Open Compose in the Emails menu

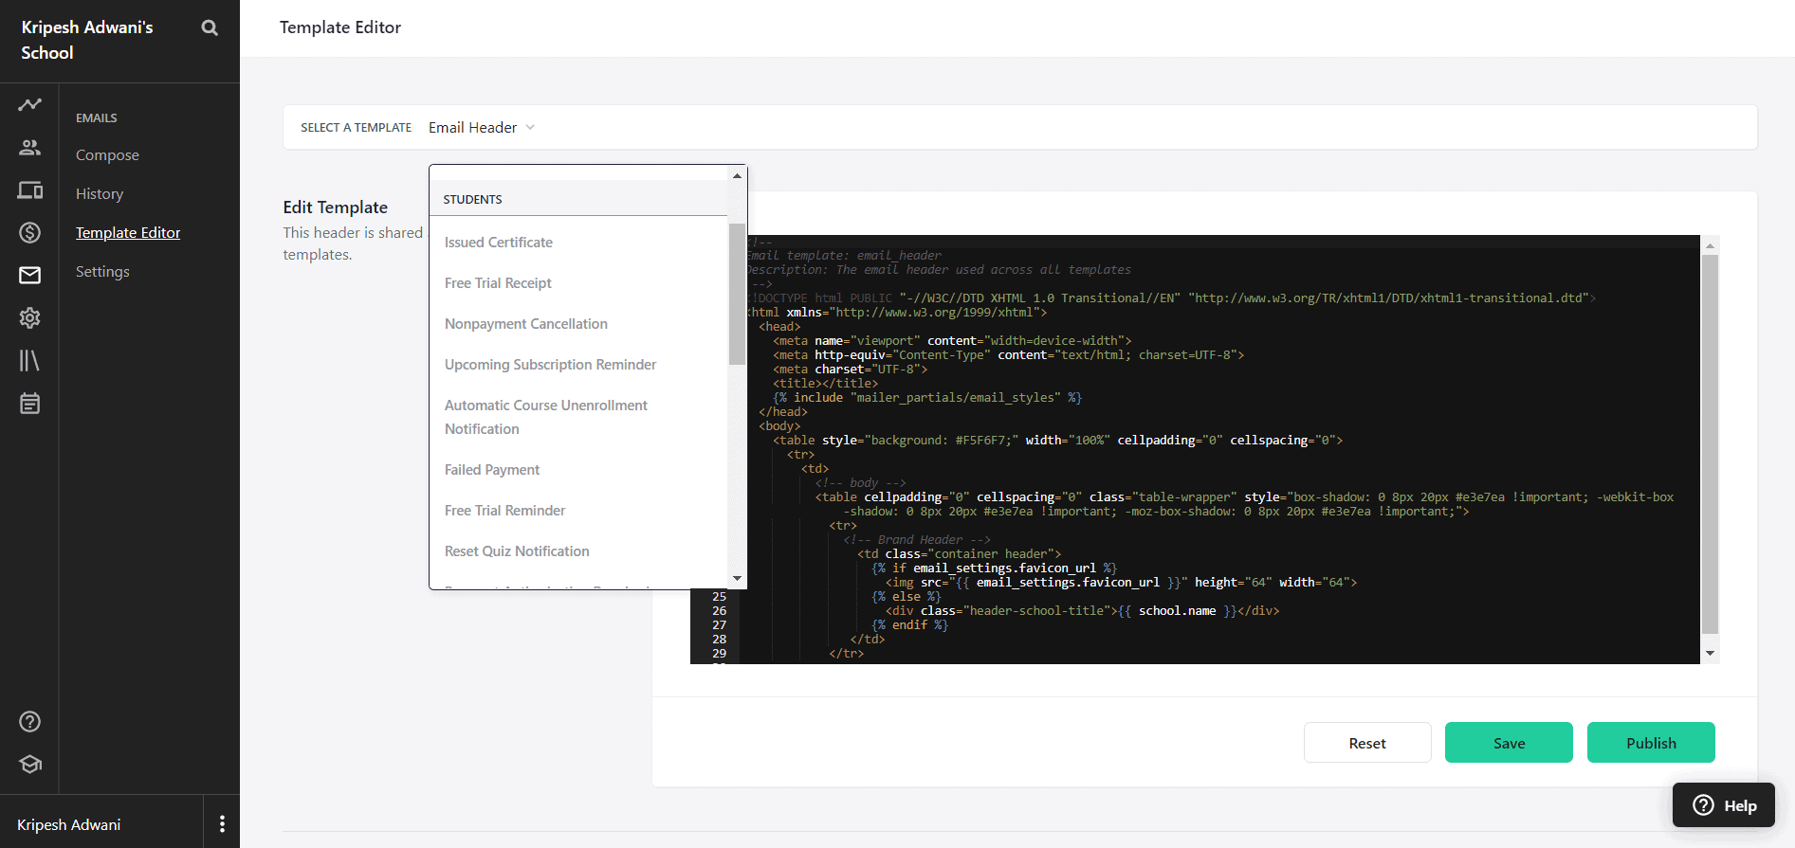pyautogui.click(x=107, y=155)
